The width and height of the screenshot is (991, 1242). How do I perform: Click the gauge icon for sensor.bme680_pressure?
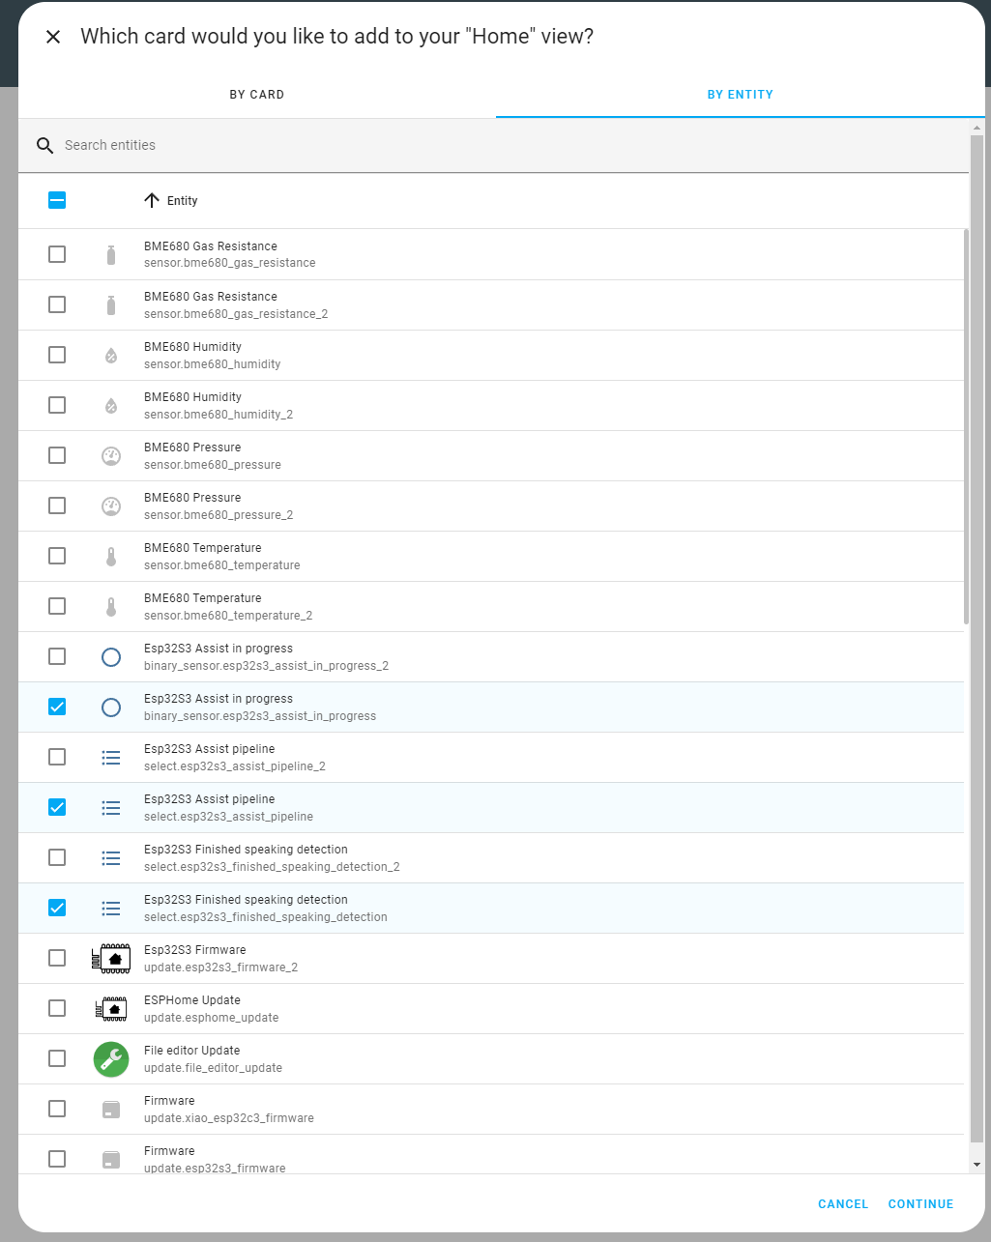tap(111, 456)
